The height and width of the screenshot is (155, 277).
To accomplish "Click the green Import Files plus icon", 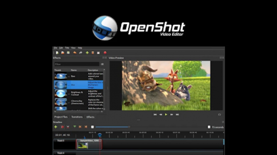I will 87,53.
